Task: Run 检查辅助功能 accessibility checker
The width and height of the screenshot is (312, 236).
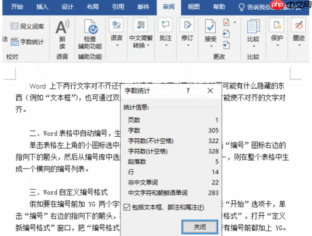Action: point(90,34)
